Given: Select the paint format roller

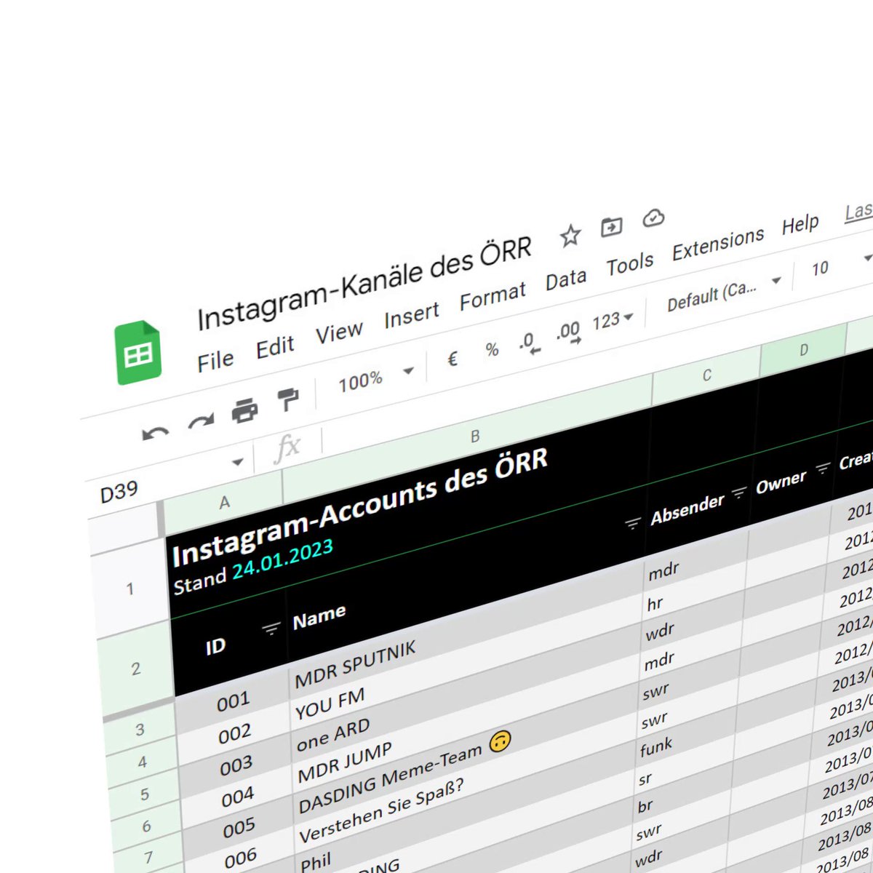Looking at the screenshot, I should pyautogui.click(x=288, y=399).
